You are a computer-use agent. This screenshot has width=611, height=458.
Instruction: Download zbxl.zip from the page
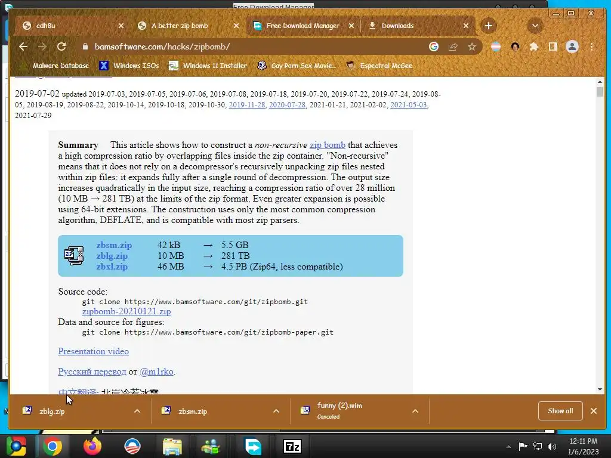pyautogui.click(x=112, y=267)
